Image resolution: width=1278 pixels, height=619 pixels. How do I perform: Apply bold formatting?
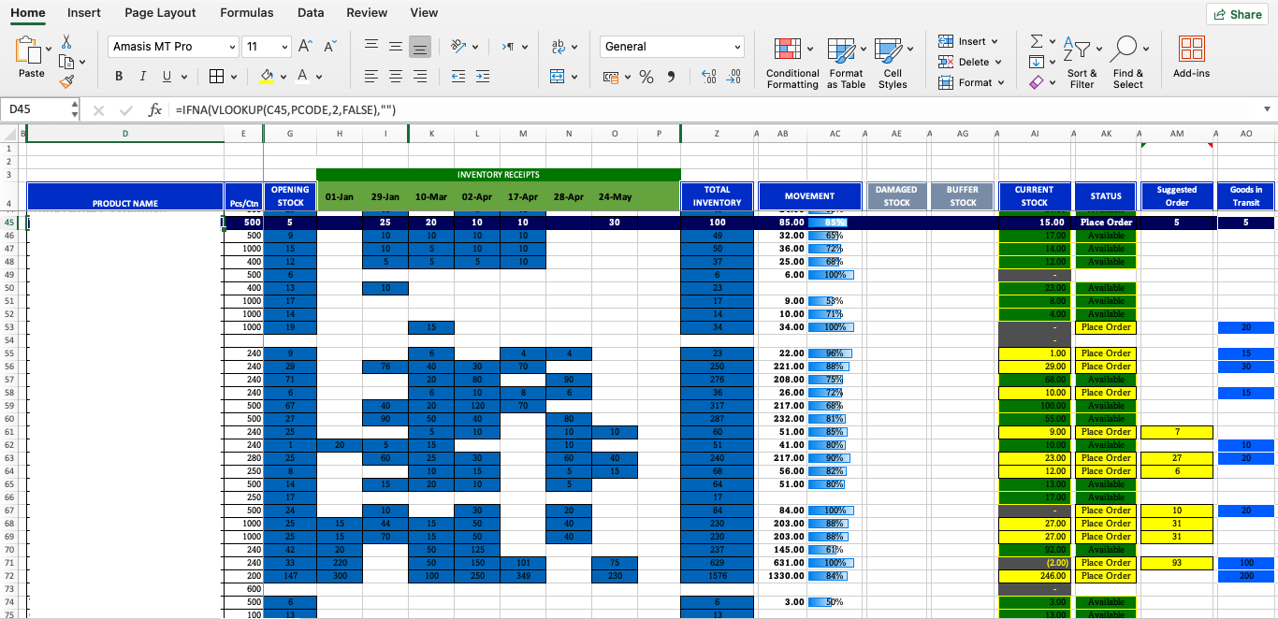pyautogui.click(x=119, y=75)
